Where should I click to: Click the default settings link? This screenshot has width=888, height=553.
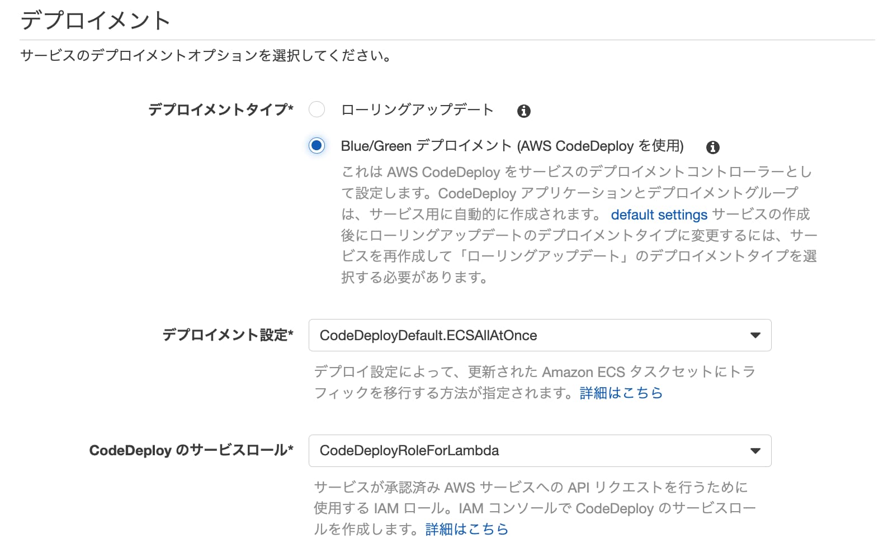pyautogui.click(x=659, y=214)
